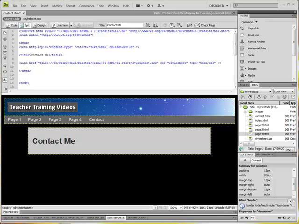Click the Attach Style Sheet link icon
Viewport: 299px width, 224px height.
click(280, 218)
